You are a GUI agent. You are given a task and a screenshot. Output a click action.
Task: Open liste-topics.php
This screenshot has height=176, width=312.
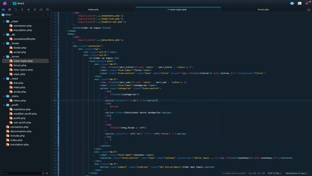[x=23, y=69]
